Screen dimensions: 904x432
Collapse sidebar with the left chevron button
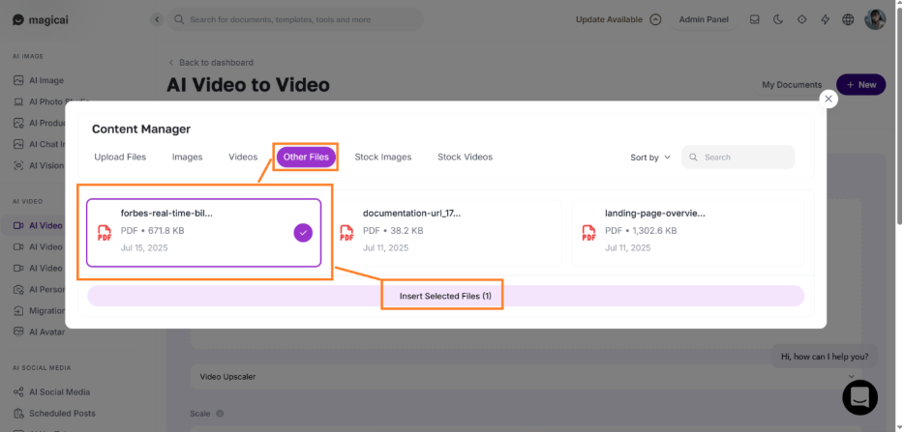coord(157,19)
